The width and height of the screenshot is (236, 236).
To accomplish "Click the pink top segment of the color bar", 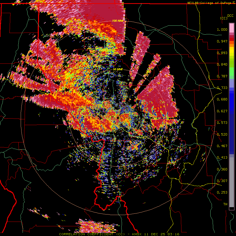I will (232, 28).
